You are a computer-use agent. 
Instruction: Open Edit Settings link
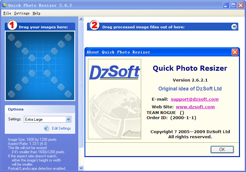click(x=62, y=128)
